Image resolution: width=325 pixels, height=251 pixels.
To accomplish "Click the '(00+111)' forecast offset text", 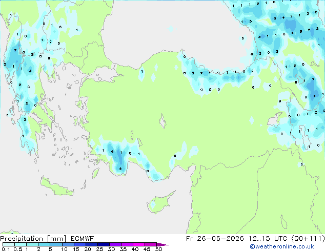I will [308, 239].
